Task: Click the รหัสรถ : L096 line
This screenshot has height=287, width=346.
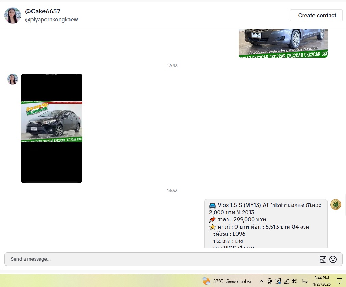Action: [x=229, y=234]
